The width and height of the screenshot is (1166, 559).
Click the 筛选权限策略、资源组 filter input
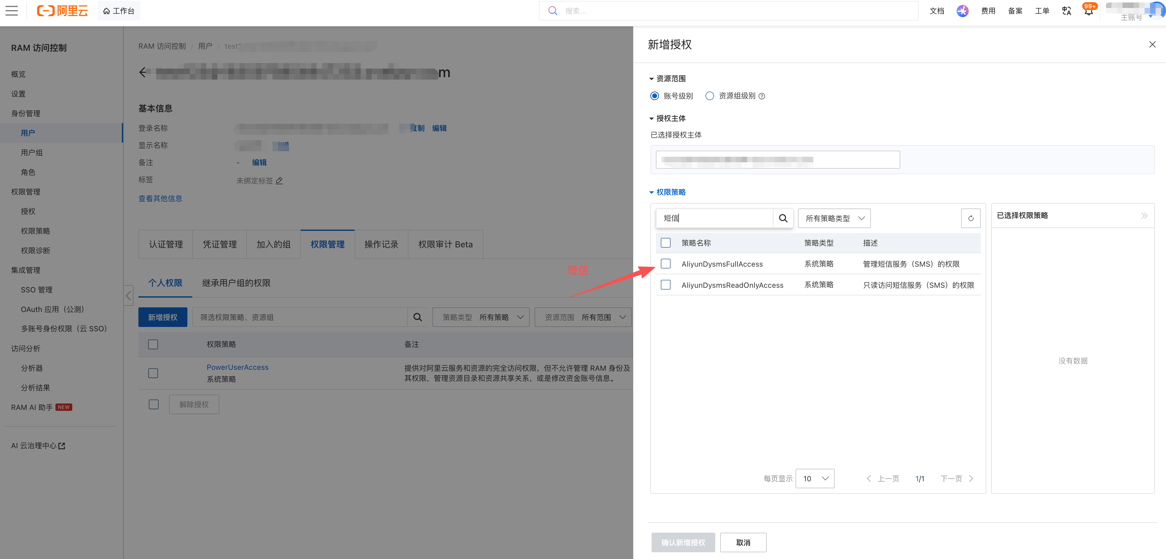coord(300,317)
